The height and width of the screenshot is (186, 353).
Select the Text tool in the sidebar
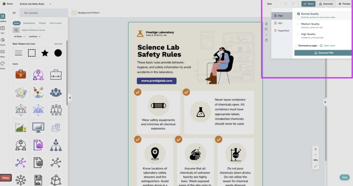(3, 29)
